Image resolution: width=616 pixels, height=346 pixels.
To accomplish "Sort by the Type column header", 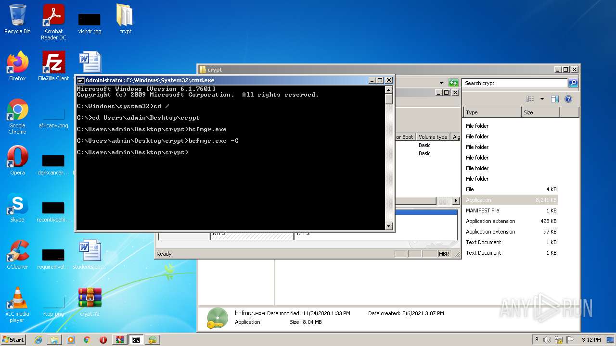I will pos(492,112).
